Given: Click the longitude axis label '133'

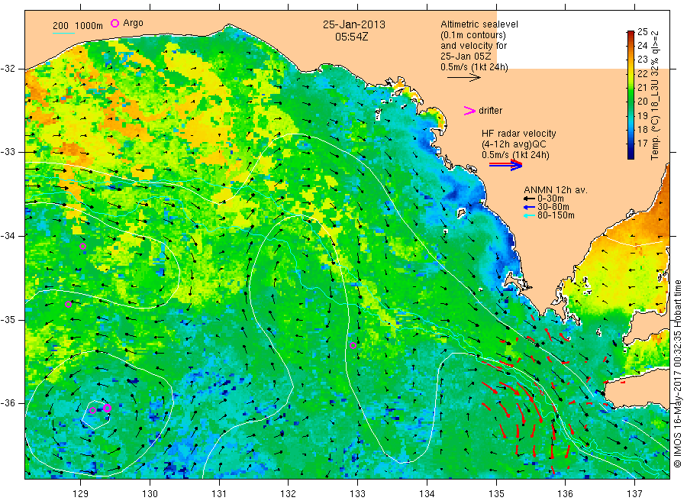Looking at the screenshot, I should [357, 494].
